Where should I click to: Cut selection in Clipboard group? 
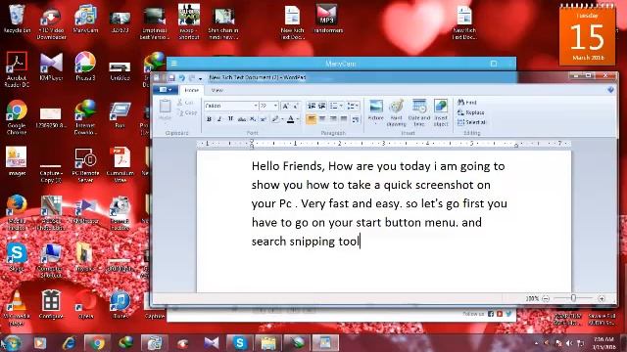(x=185, y=103)
